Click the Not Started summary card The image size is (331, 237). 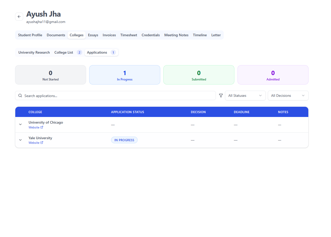point(50,75)
